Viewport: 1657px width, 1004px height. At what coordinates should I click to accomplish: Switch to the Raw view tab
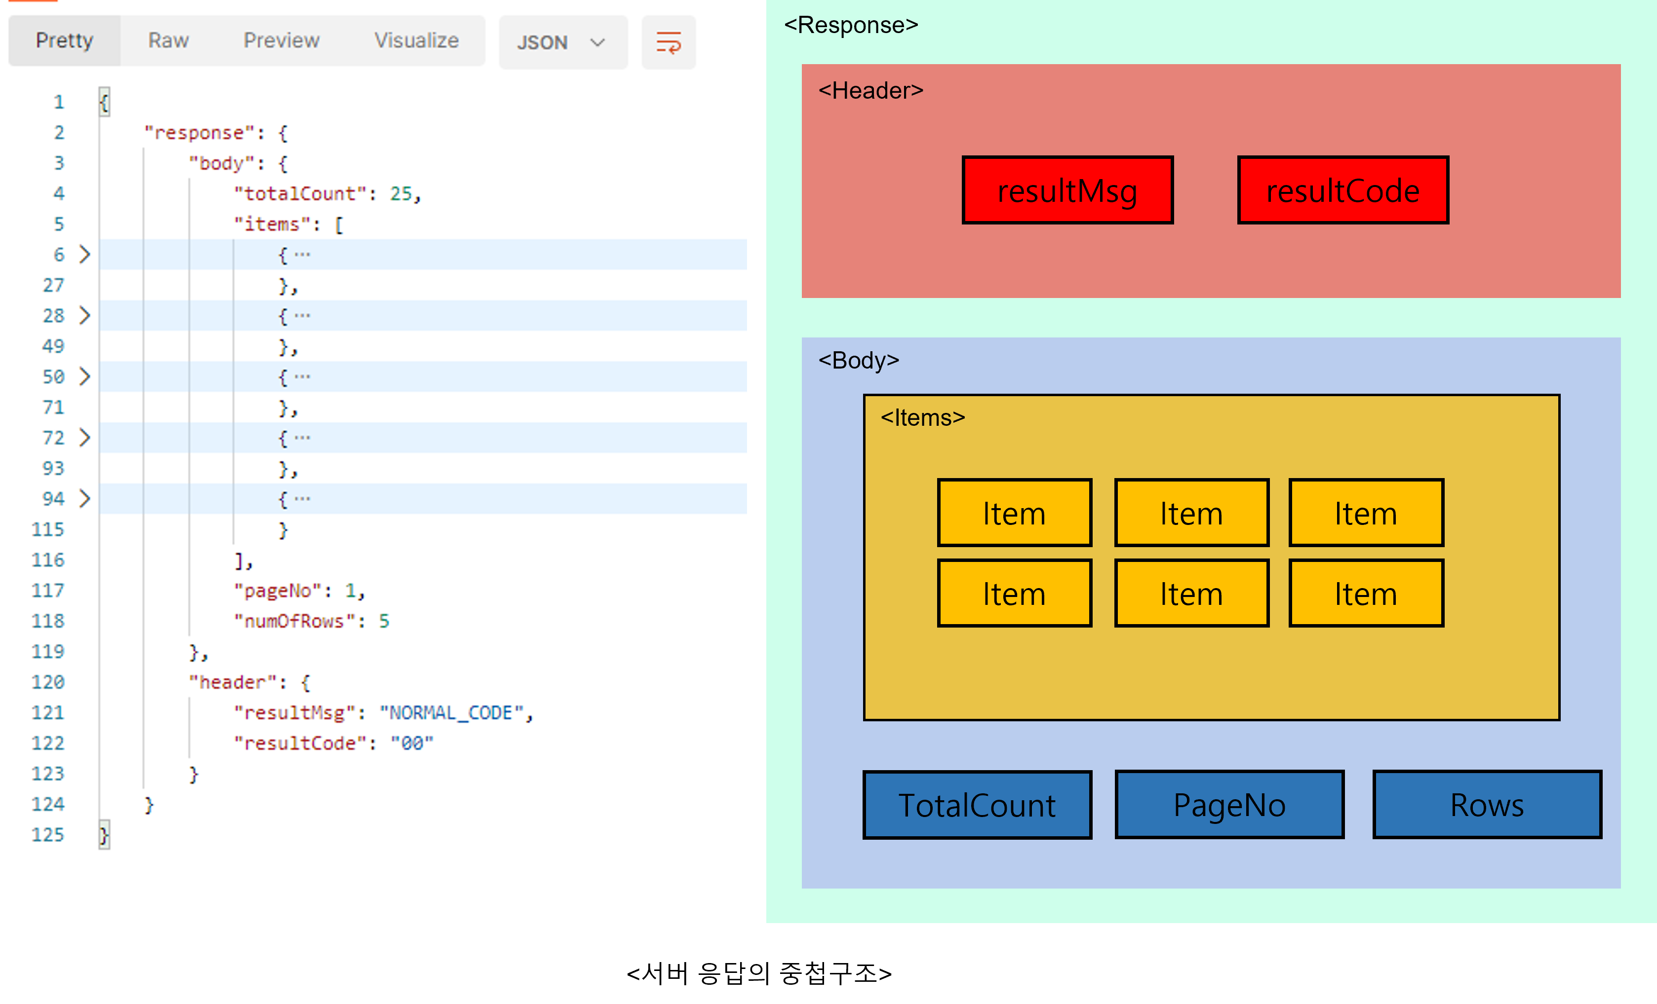click(x=168, y=41)
